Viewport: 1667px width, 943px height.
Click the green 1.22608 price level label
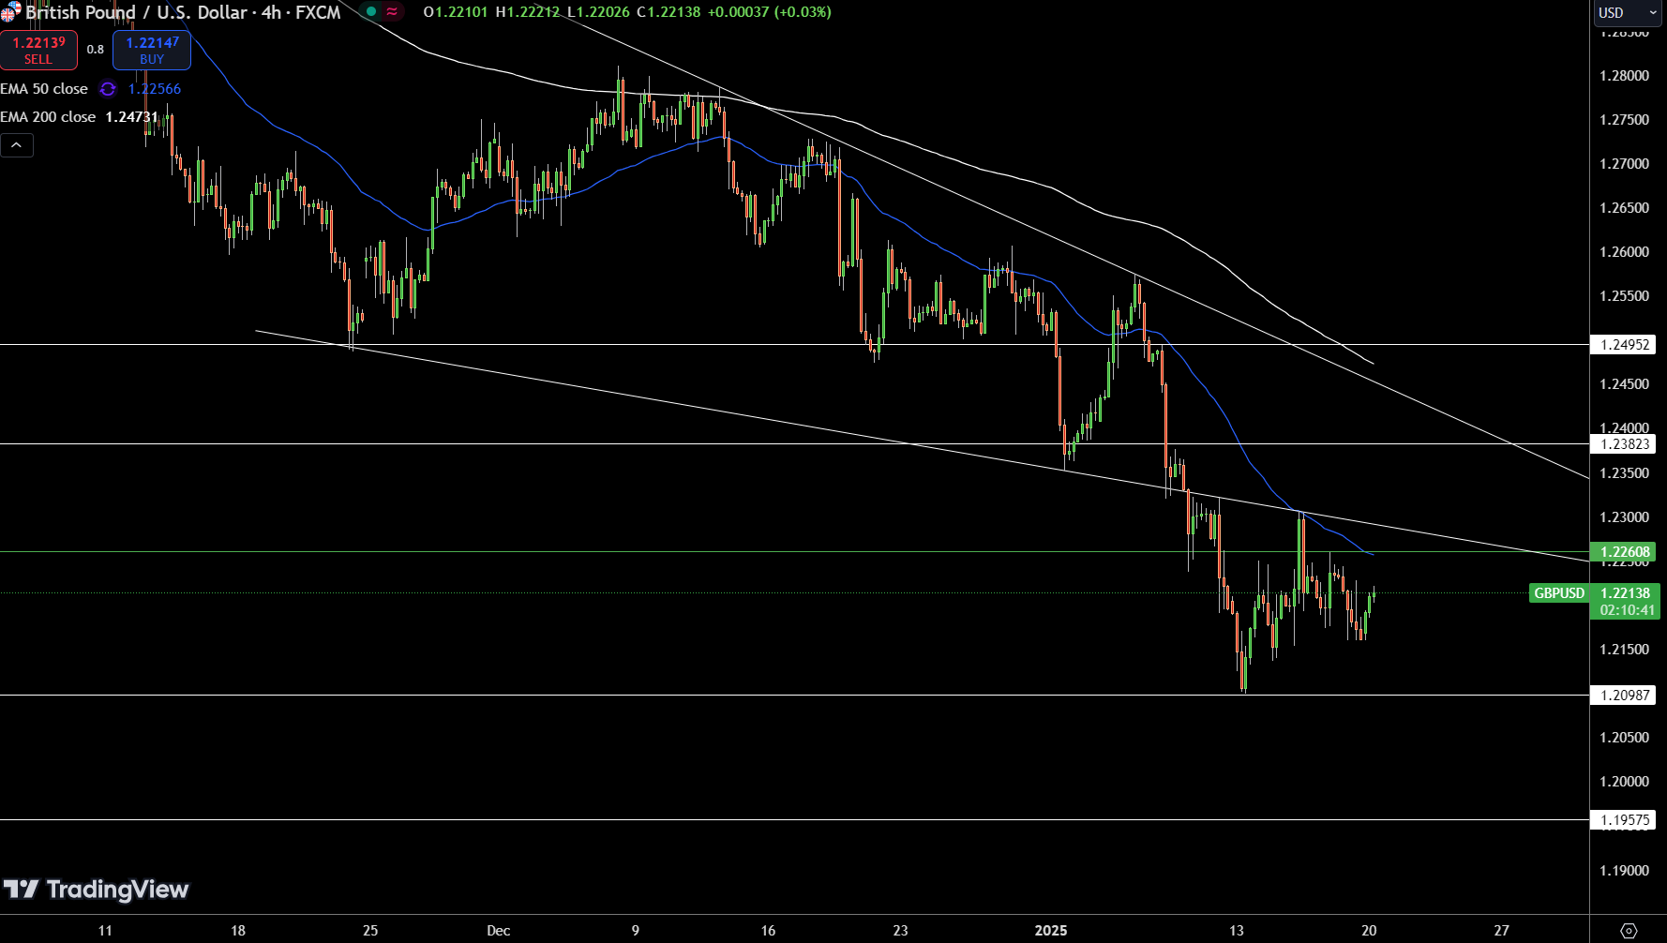1624,552
